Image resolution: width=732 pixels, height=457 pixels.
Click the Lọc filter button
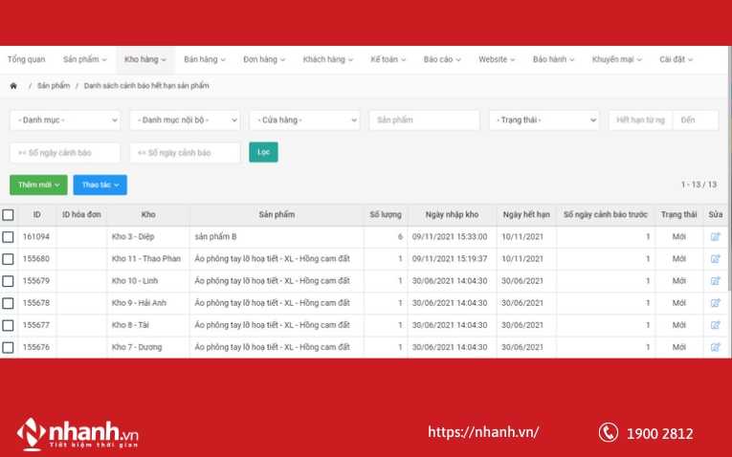click(x=263, y=152)
